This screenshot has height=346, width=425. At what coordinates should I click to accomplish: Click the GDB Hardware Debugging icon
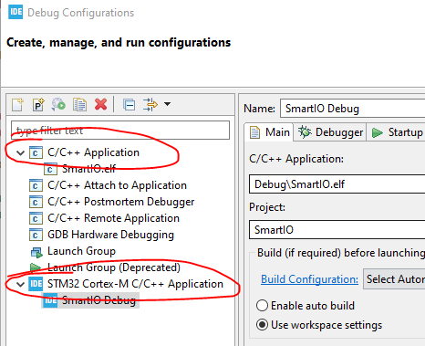36,235
